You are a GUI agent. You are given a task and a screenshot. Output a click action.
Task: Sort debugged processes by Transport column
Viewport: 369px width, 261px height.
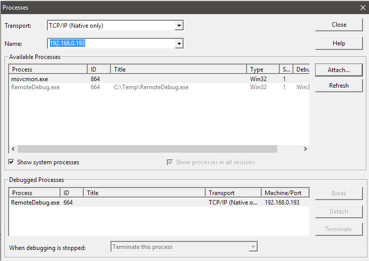click(x=233, y=193)
